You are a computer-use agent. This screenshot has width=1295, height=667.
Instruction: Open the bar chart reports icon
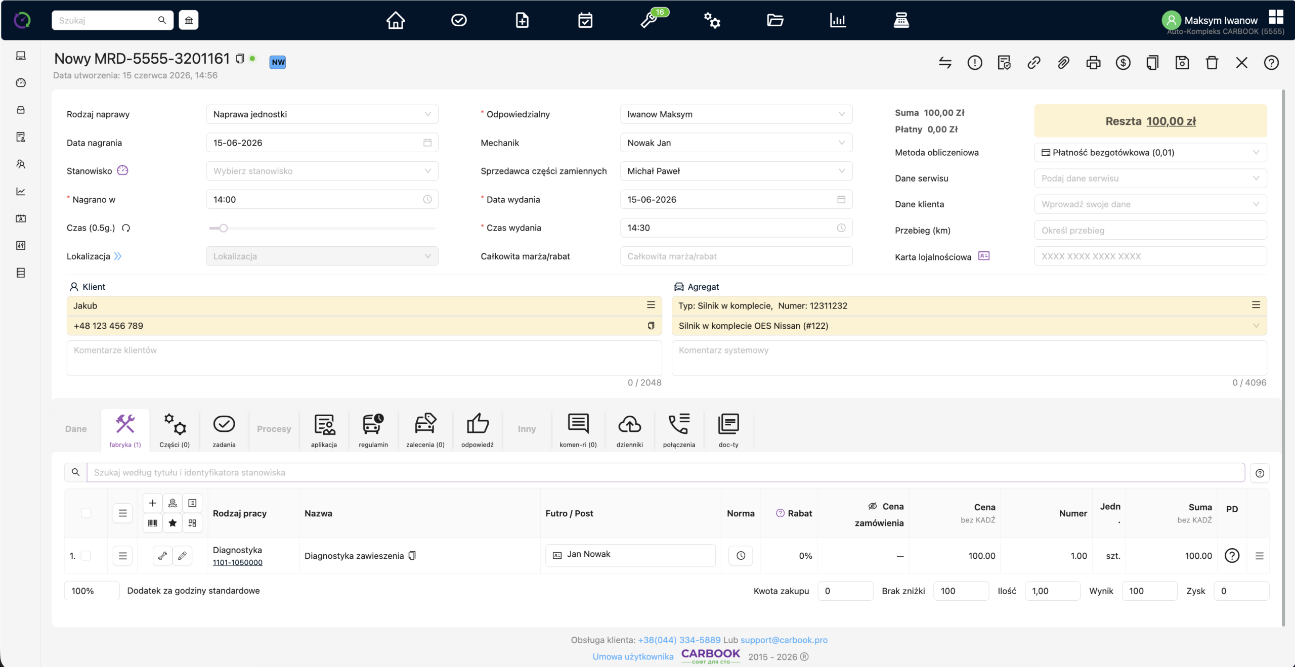coord(838,20)
